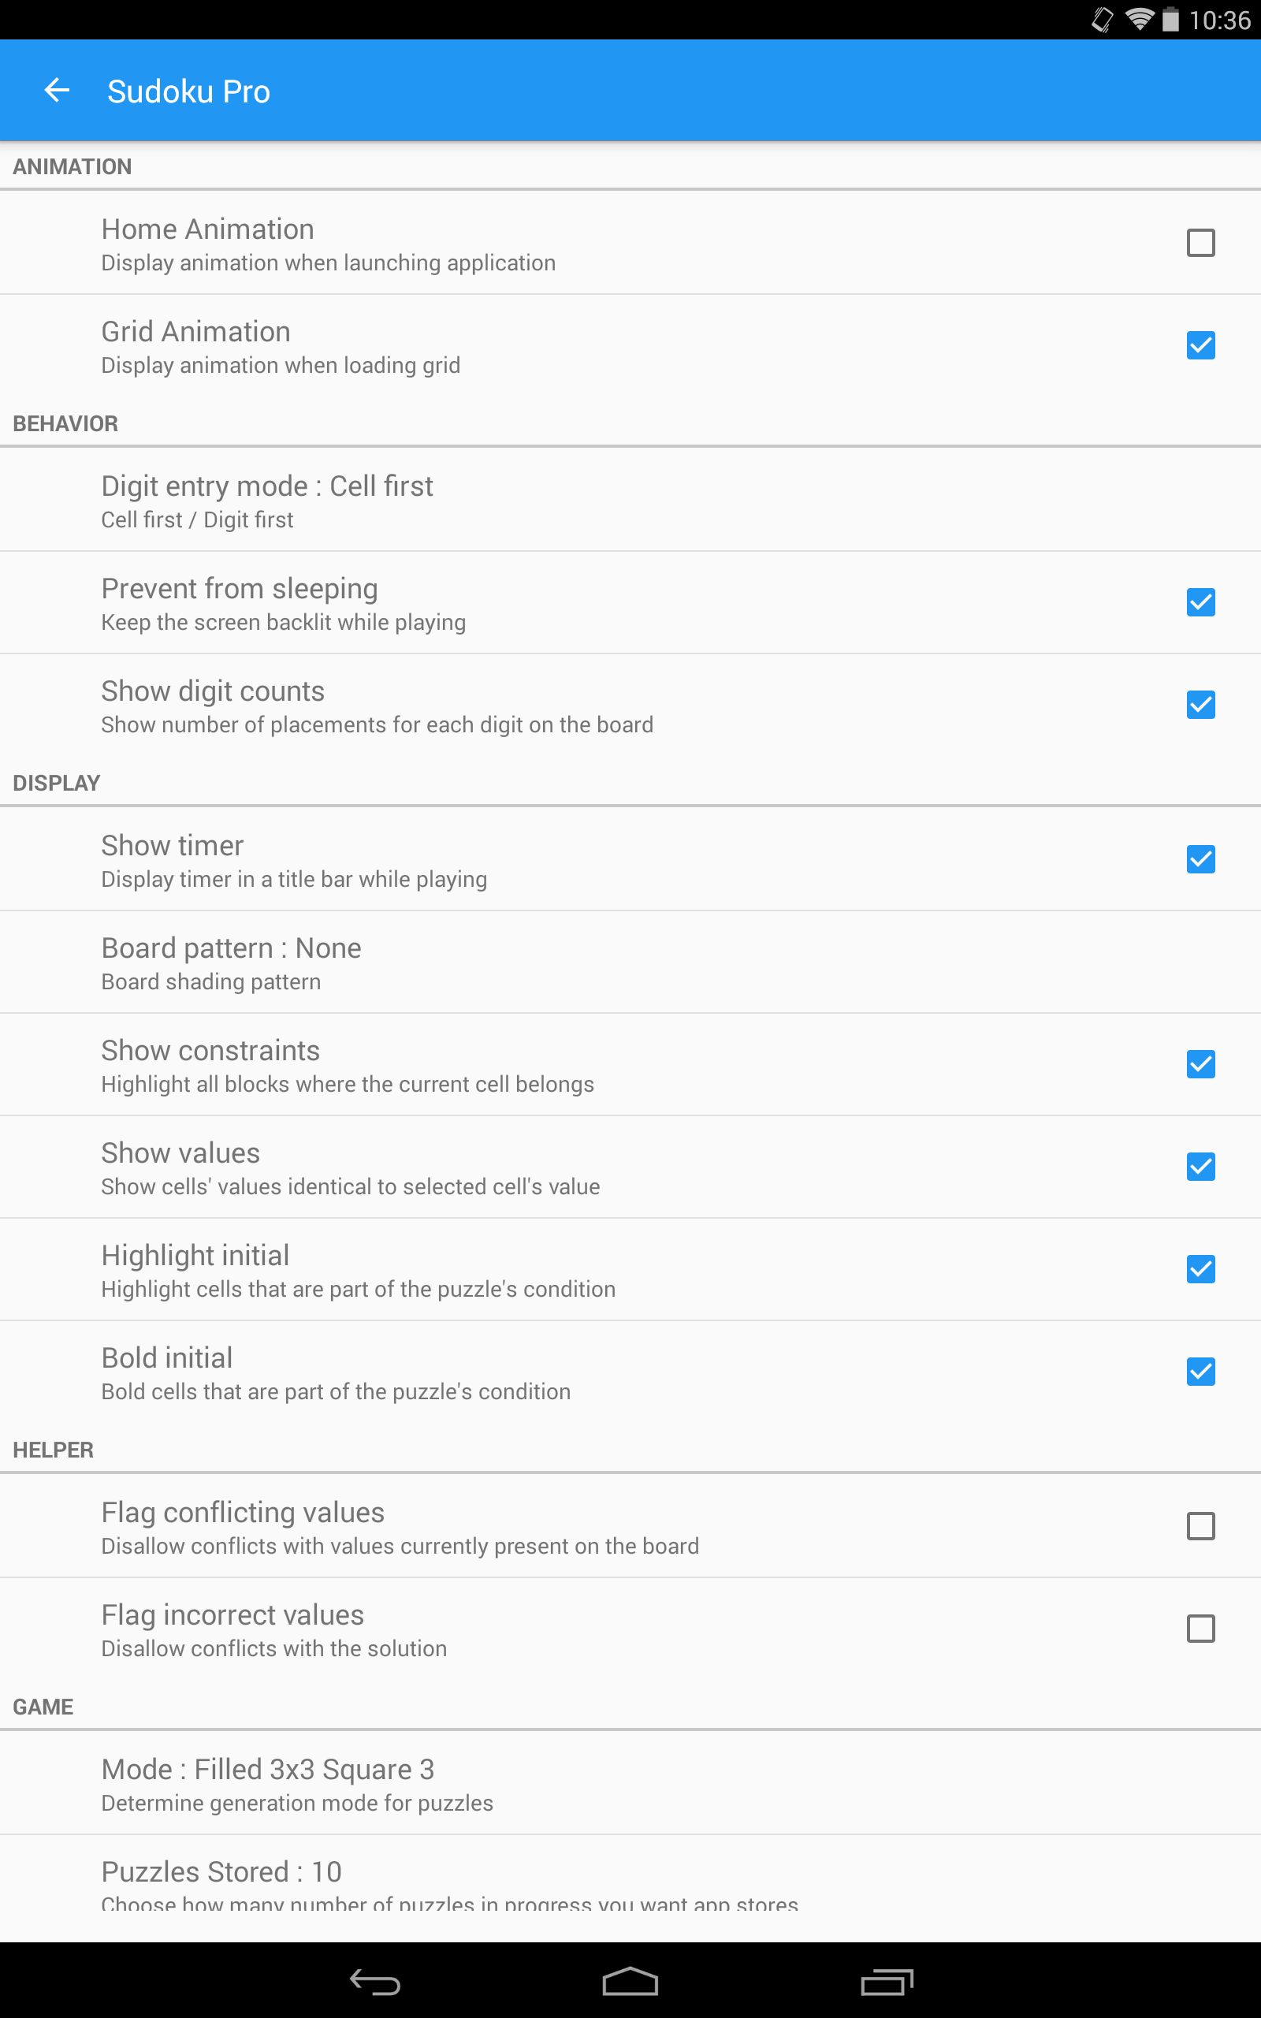This screenshot has width=1261, height=2018.
Task: Enable the Home Animation checkbox
Action: coord(1200,243)
